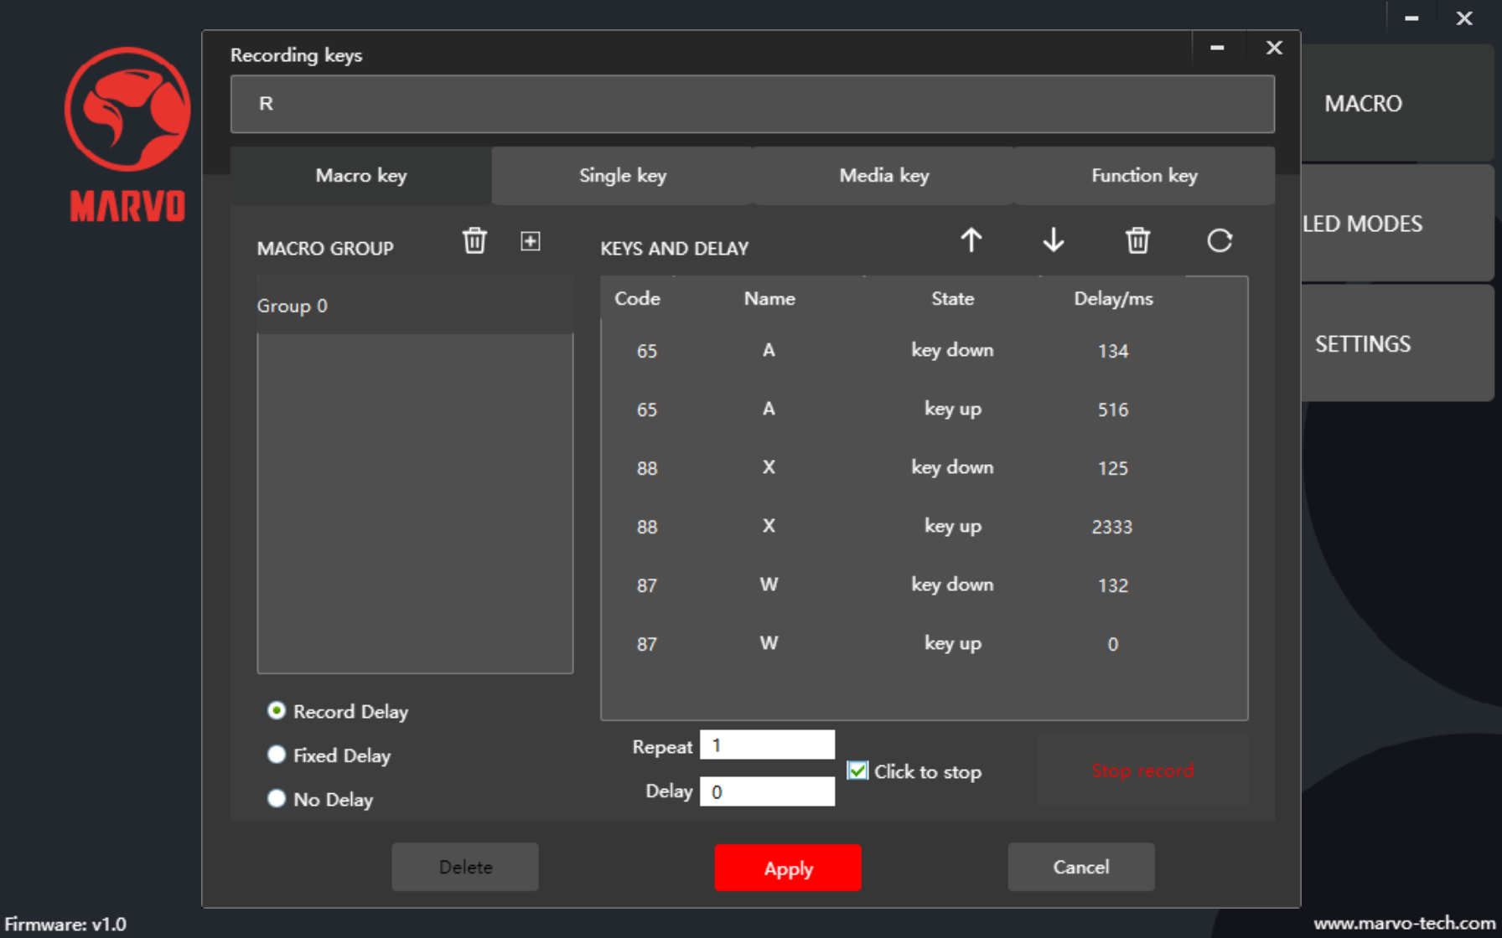Reset the keys list with refresh icon
The image size is (1502, 938).
(1219, 241)
